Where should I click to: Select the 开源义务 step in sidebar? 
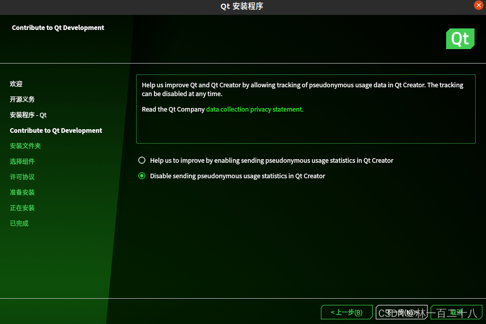point(22,99)
